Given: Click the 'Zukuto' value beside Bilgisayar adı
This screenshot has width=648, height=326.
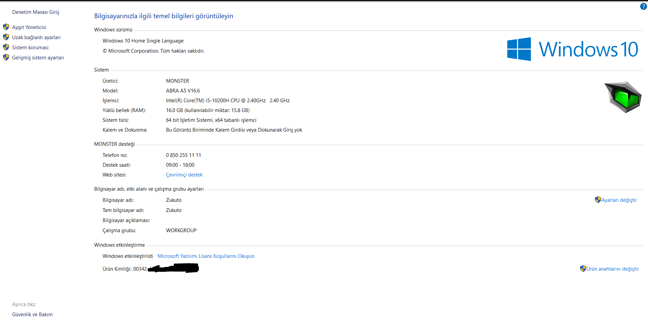Looking at the screenshot, I should click(174, 200).
